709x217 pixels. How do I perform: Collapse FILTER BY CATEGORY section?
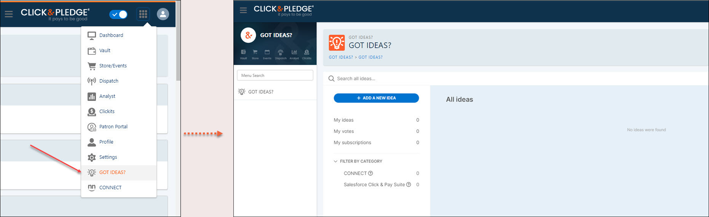358,161
